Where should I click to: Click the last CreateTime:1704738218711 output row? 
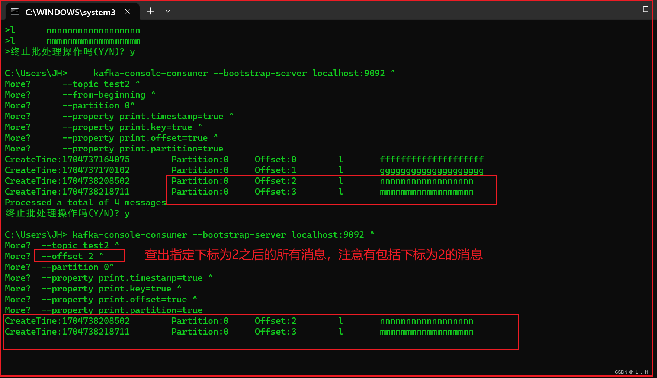(239, 332)
